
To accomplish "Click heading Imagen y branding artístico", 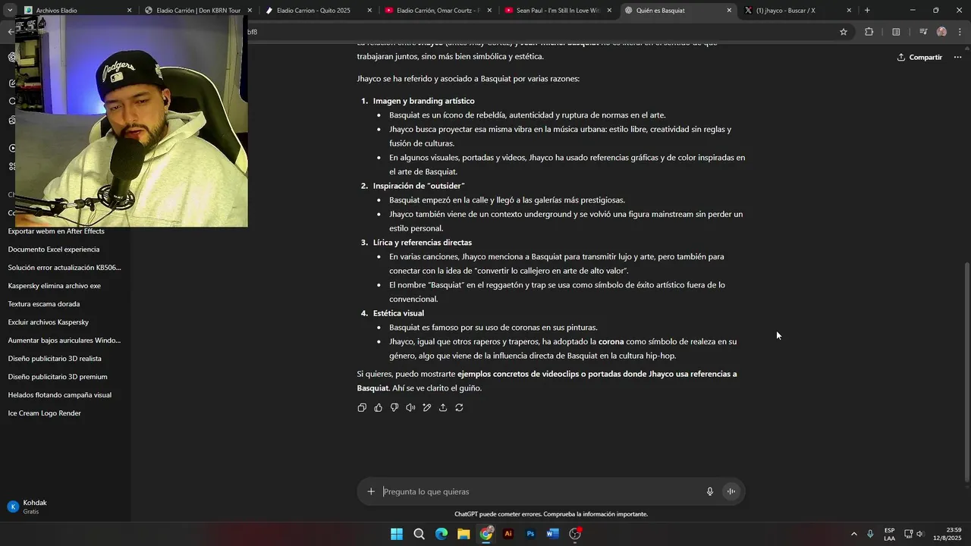I will pyautogui.click(x=423, y=101).
